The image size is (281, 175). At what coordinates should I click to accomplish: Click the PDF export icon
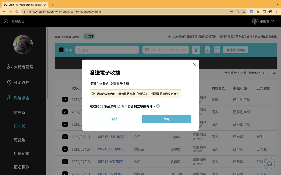[207, 50]
